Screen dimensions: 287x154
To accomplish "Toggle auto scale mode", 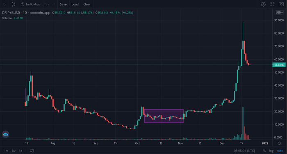I will (x=280, y=151).
